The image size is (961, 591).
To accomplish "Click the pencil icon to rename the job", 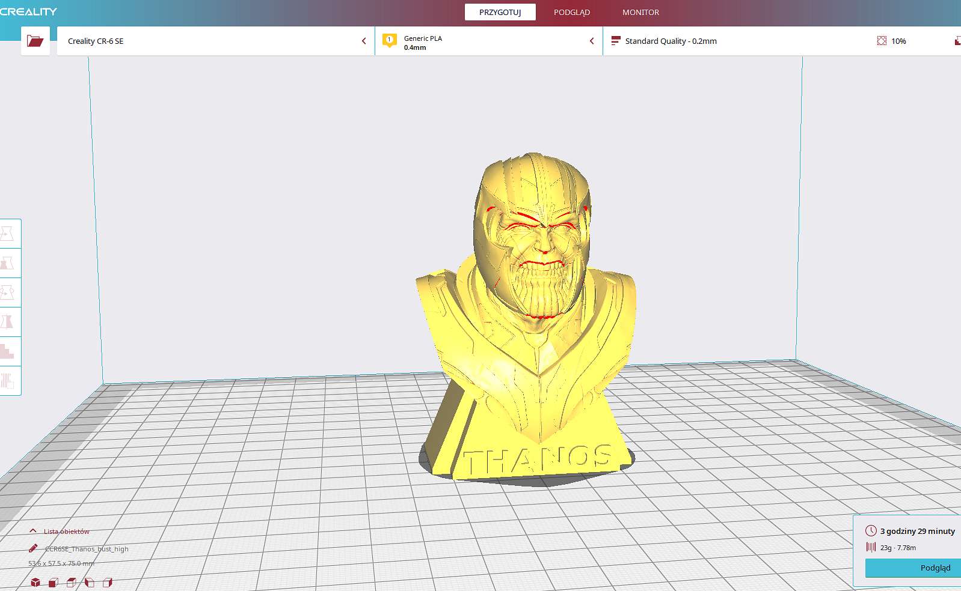I will 33,548.
